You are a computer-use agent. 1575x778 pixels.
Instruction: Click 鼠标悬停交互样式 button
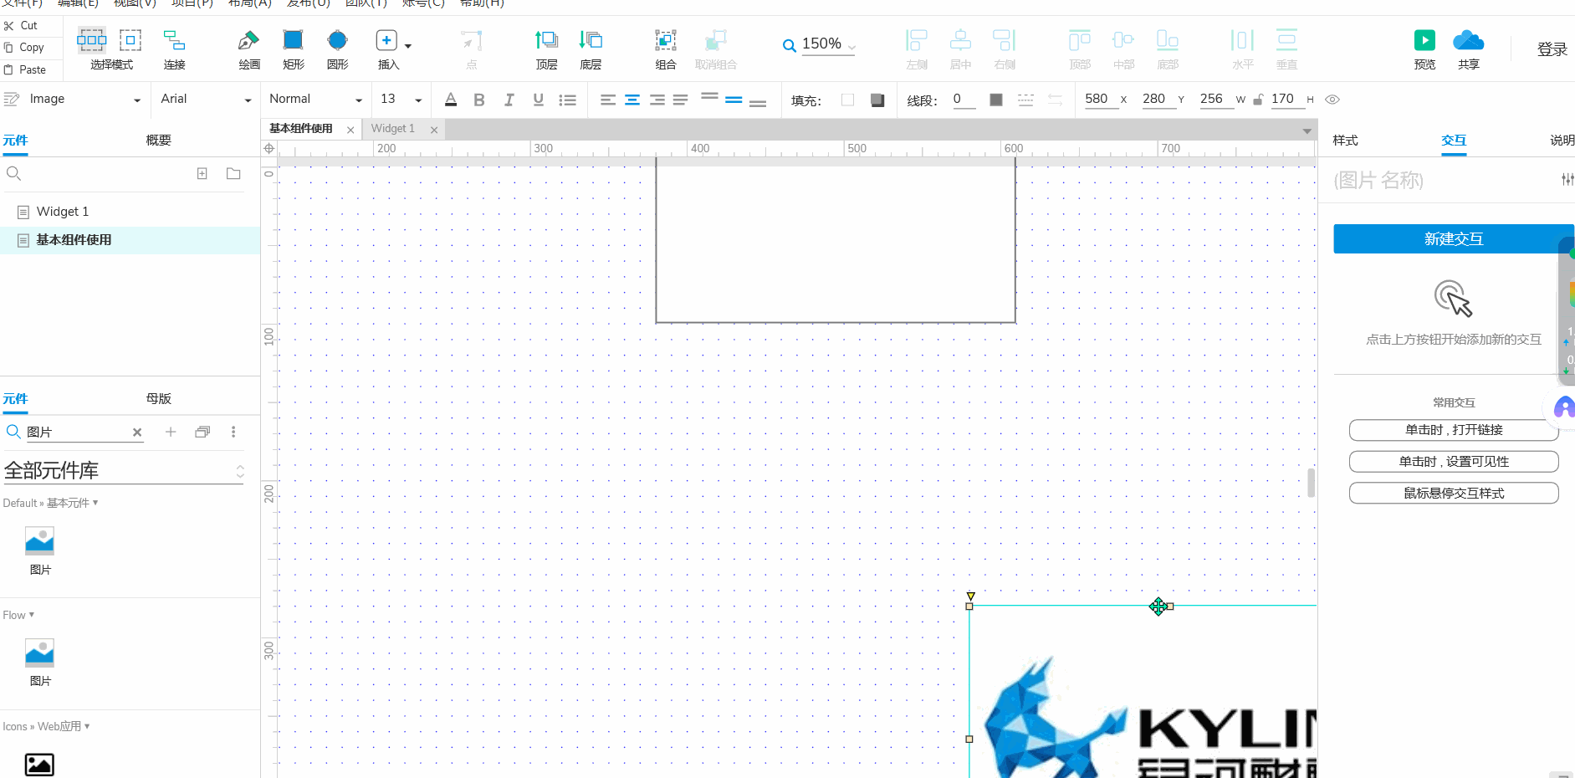[x=1454, y=494]
